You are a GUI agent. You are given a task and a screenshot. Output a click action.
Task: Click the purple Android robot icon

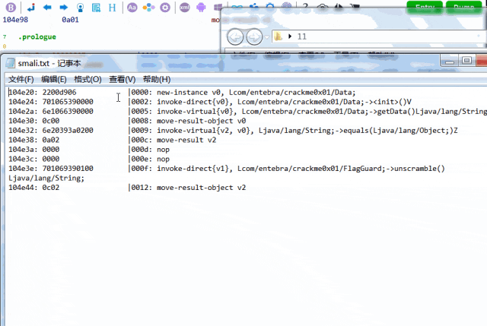(201, 8)
